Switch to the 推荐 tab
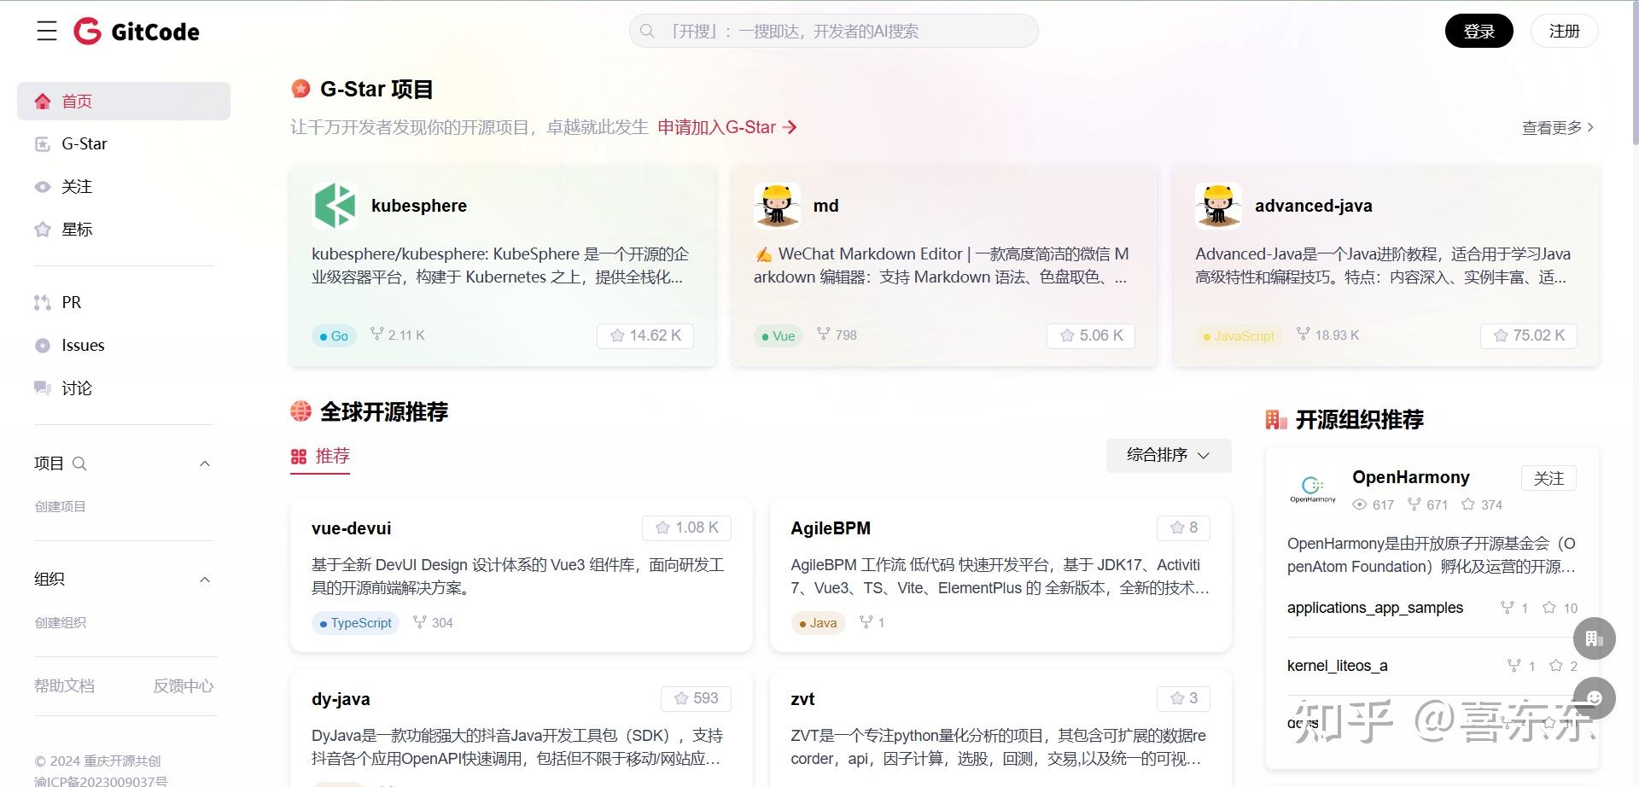1639x787 pixels. click(x=321, y=457)
